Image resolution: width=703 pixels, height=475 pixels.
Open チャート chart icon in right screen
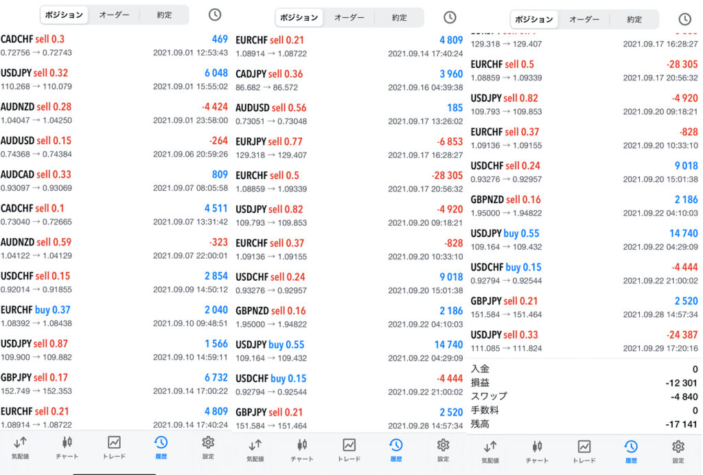pos(537,450)
